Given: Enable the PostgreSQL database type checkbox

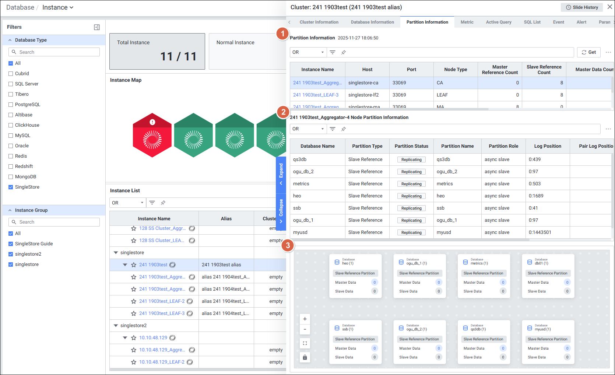Looking at the screenshot, I should pyautogui.click(x=11, y=105).
